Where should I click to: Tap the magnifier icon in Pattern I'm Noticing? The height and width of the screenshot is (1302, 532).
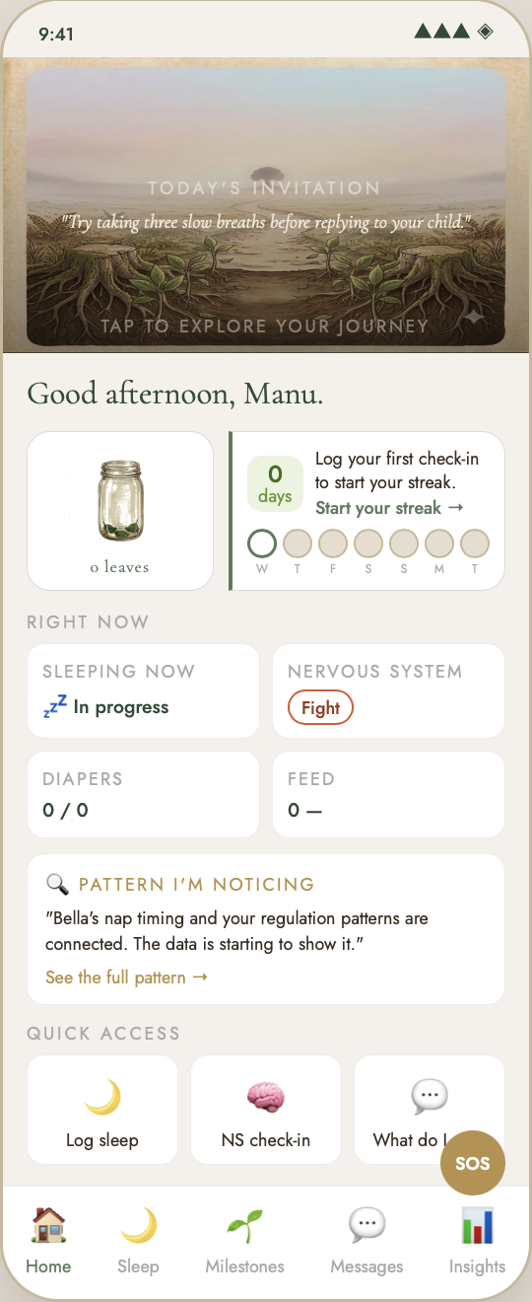click(x=57, y=884)
